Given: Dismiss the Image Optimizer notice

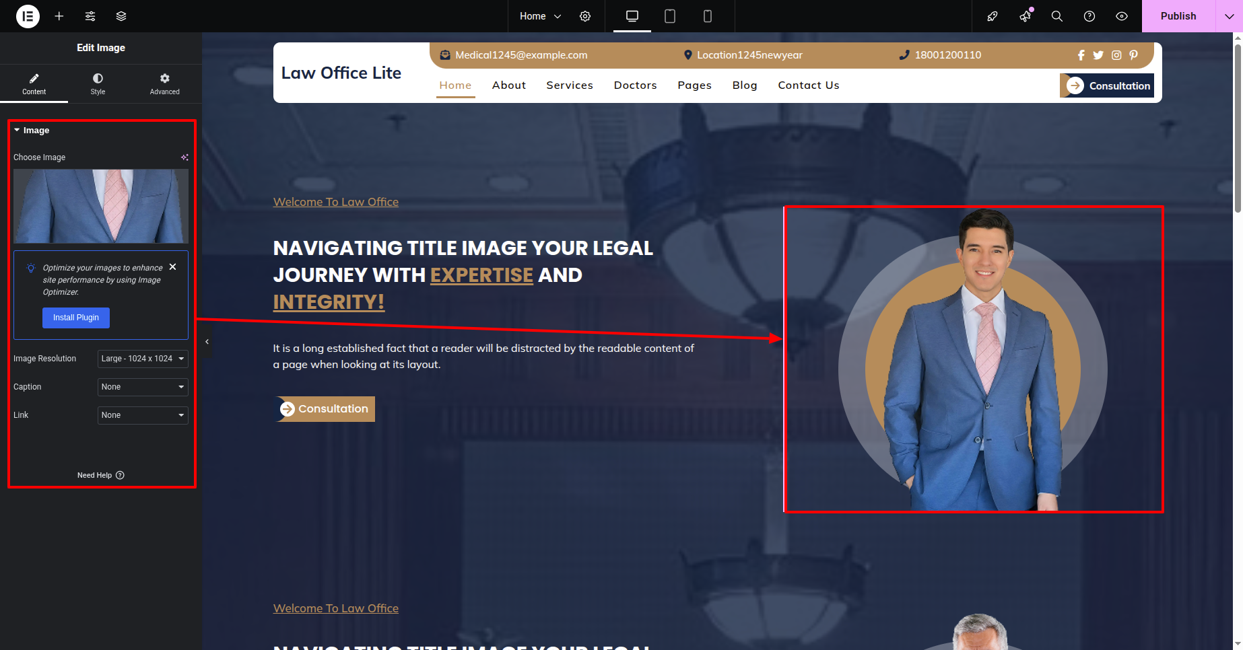Looking at the screenshot, I should point(173,267).
